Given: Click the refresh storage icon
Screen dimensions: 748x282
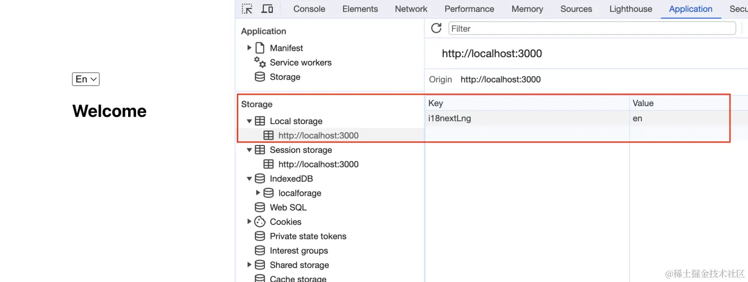Looking at the screenshot, I should [x=436, y=28].
